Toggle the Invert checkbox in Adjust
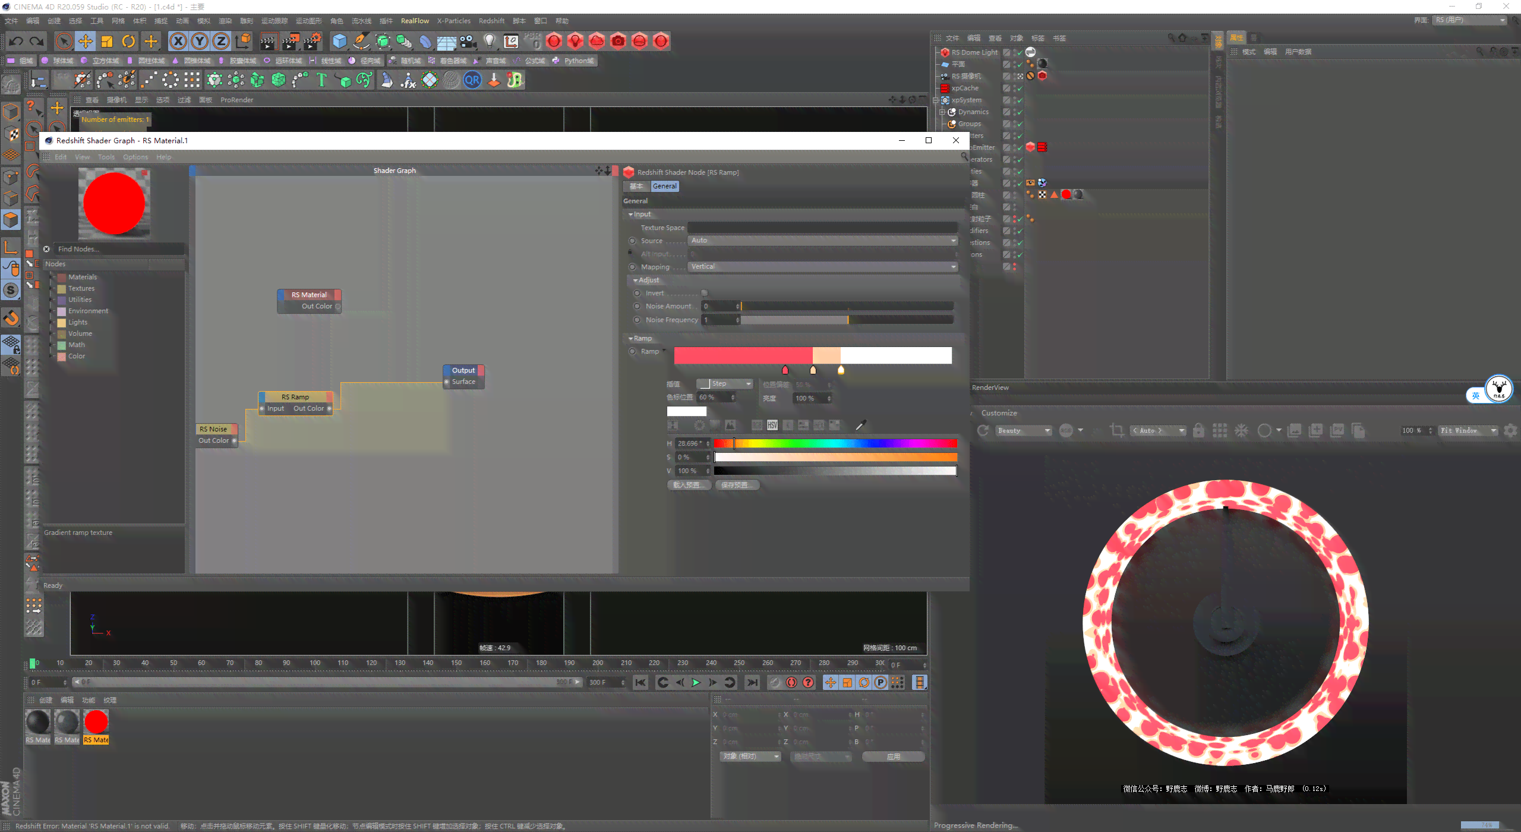 coord(705,293)
